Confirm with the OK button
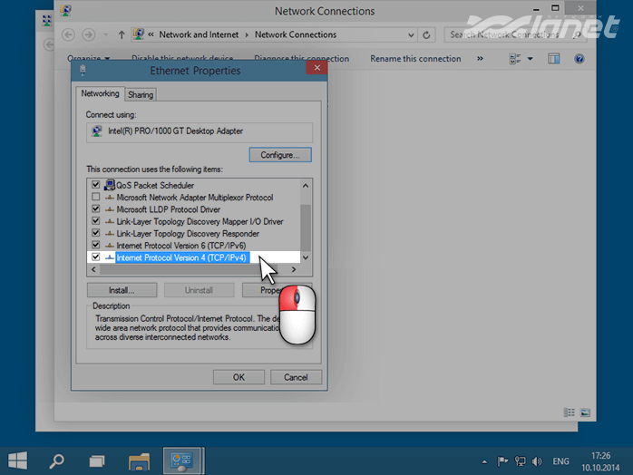This screenshot has height=475, width=633. coord(239,377)
